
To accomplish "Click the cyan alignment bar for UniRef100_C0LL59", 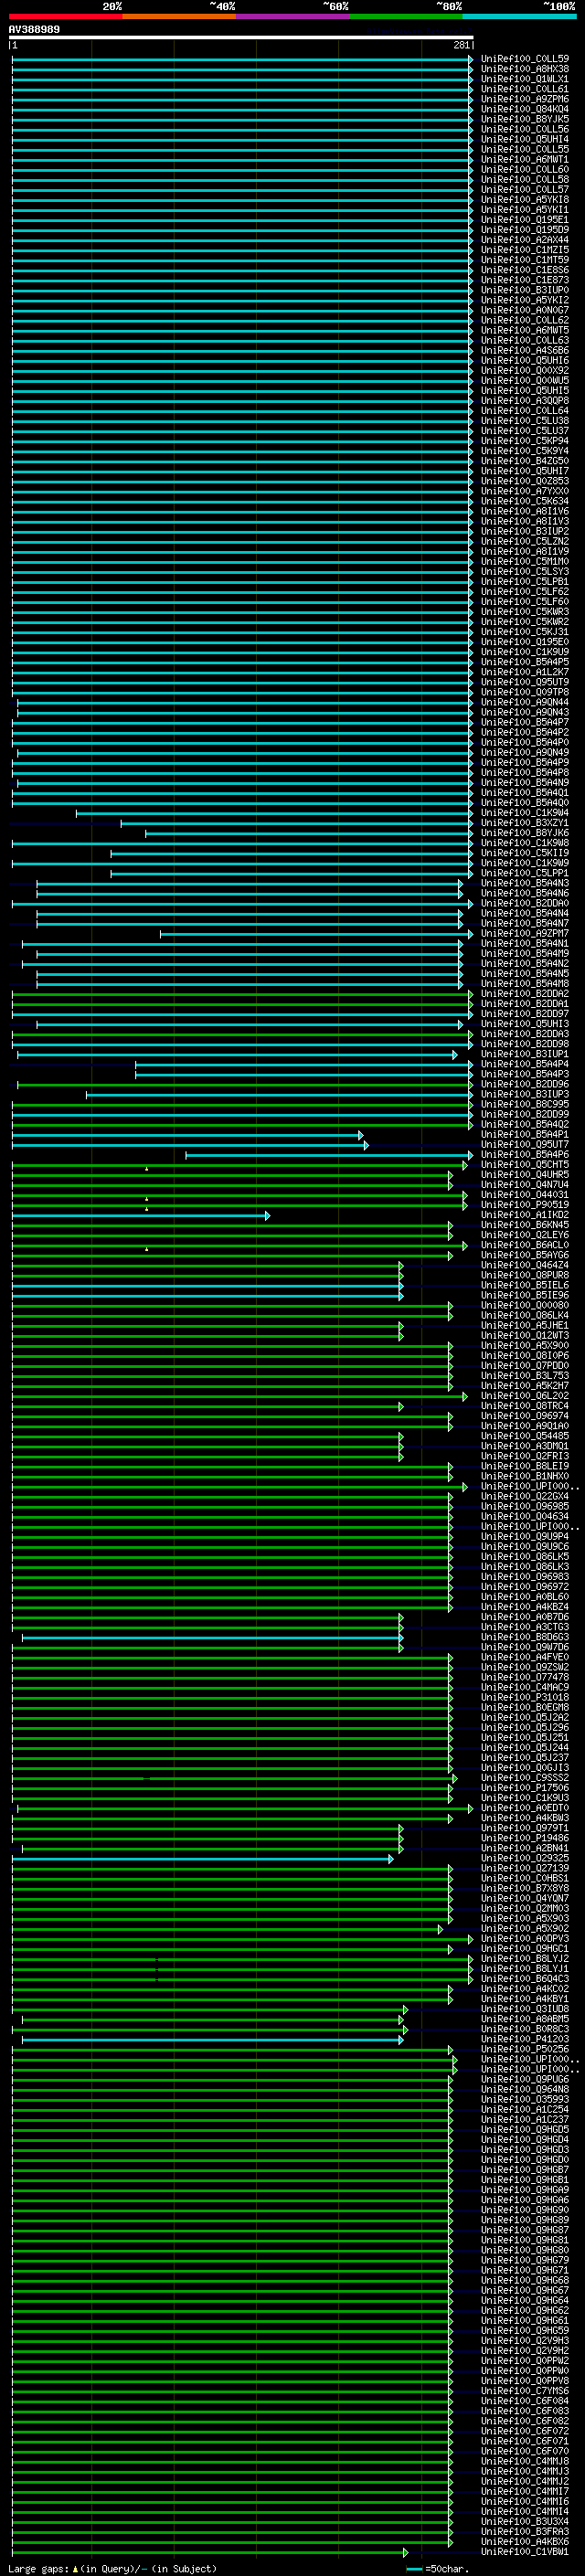I will click(x=241, y=59).
